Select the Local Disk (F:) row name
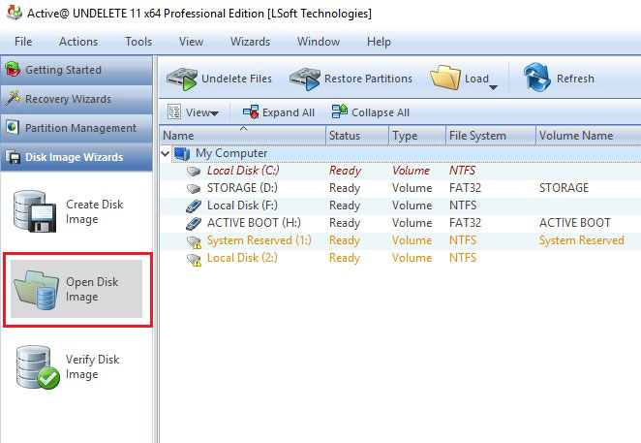Viewport: 641px width, 443px height. coord(242,206)
